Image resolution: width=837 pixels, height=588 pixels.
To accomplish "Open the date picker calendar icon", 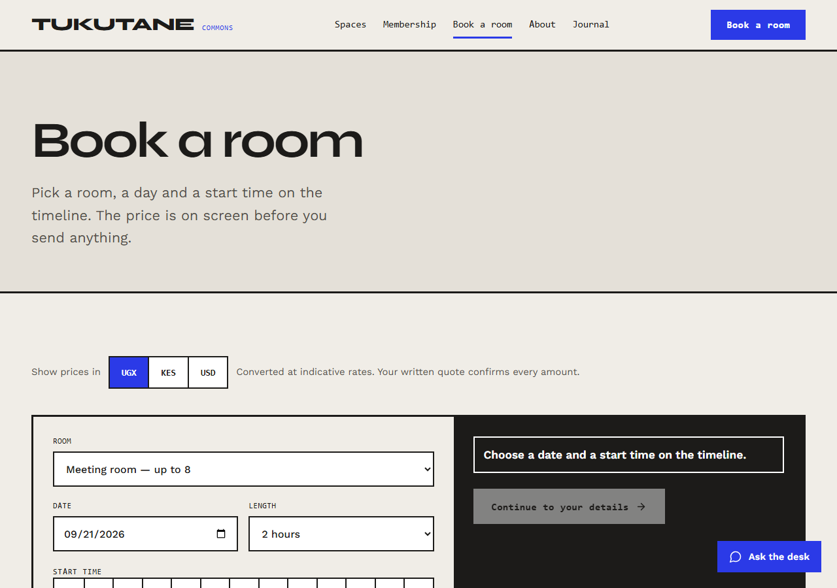I will [221, 534].
